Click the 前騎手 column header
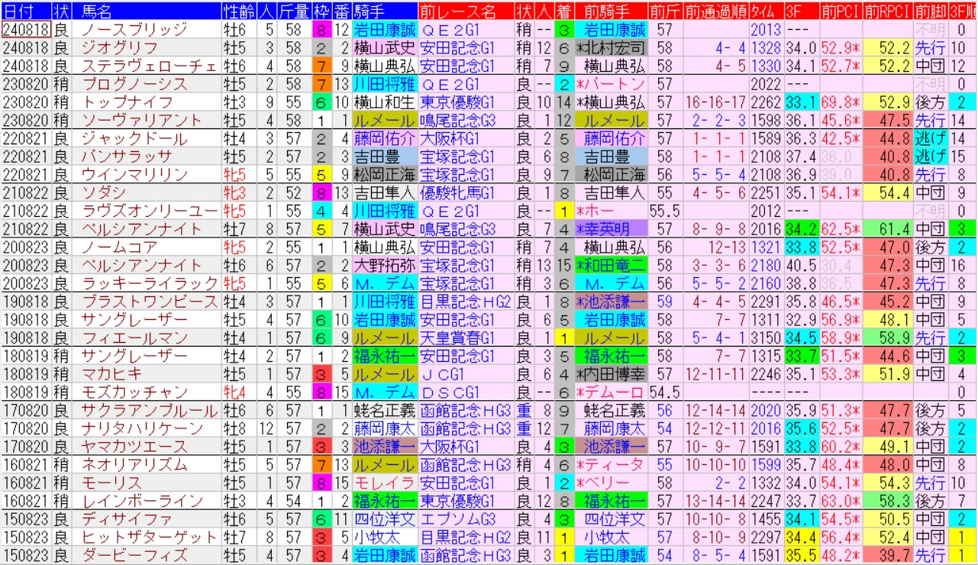Screen dimensions: 978x565 click(610, 11)
